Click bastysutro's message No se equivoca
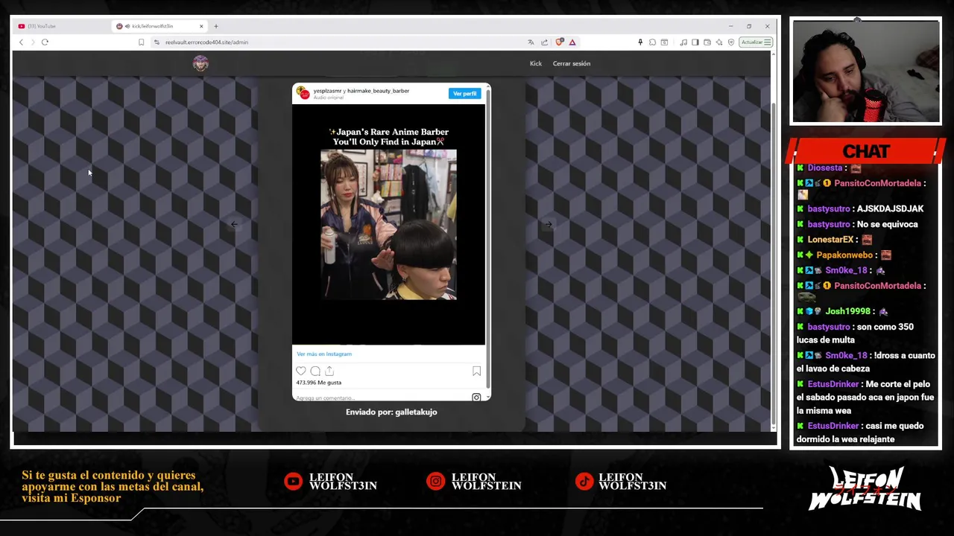This screenshot has height=536, width=954. click(887, 224)
